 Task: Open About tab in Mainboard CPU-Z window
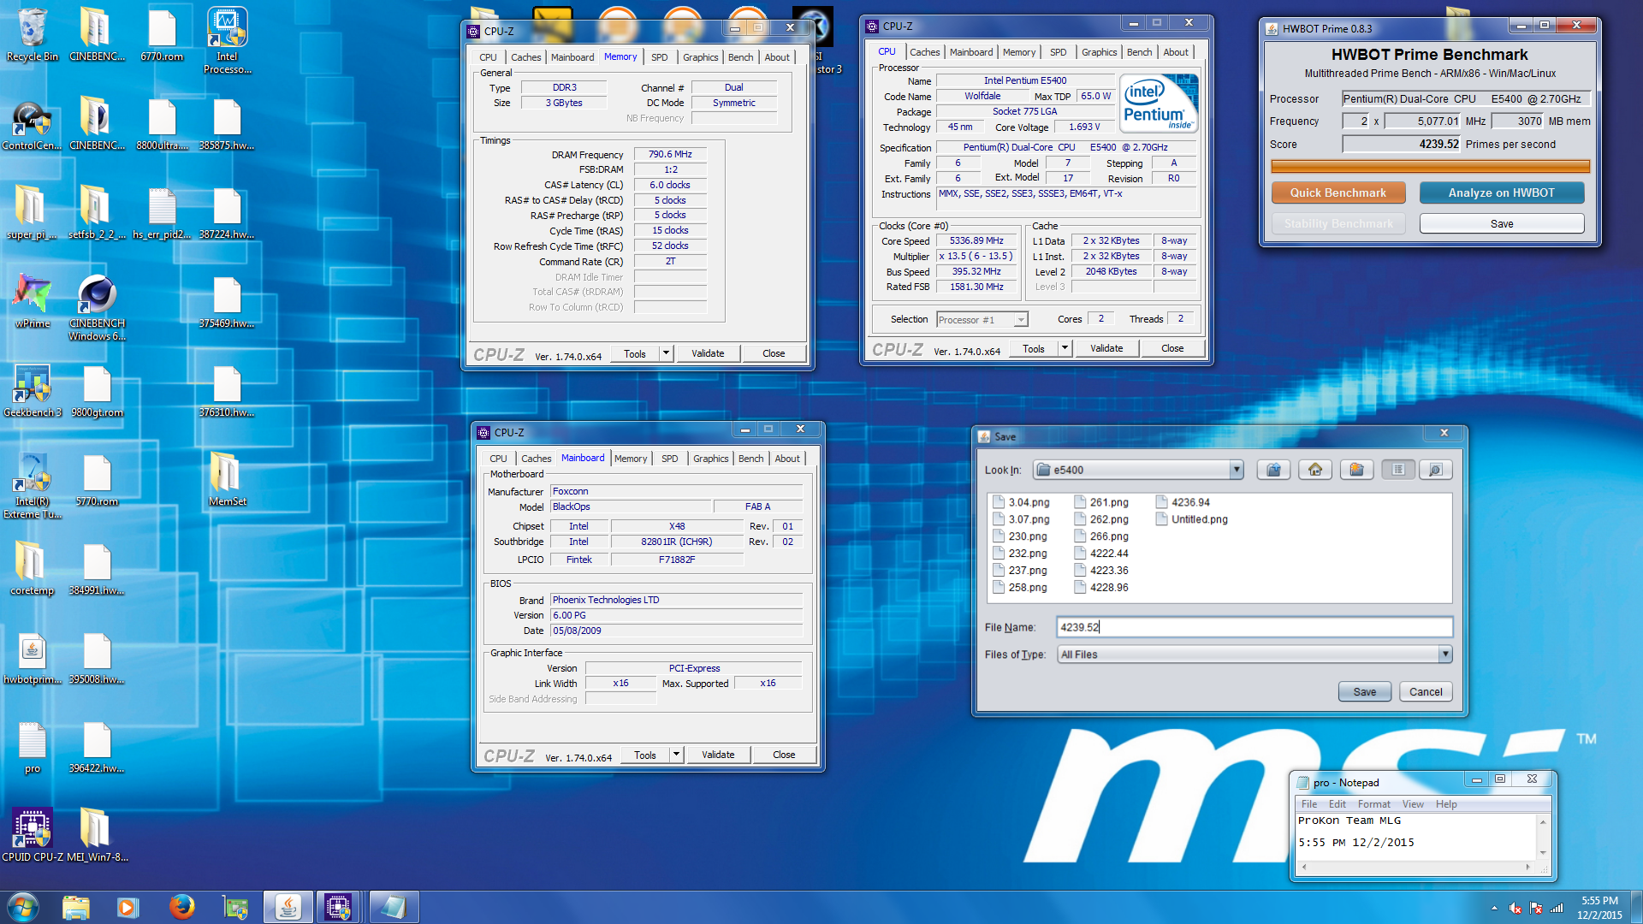(x=787, y=459)
